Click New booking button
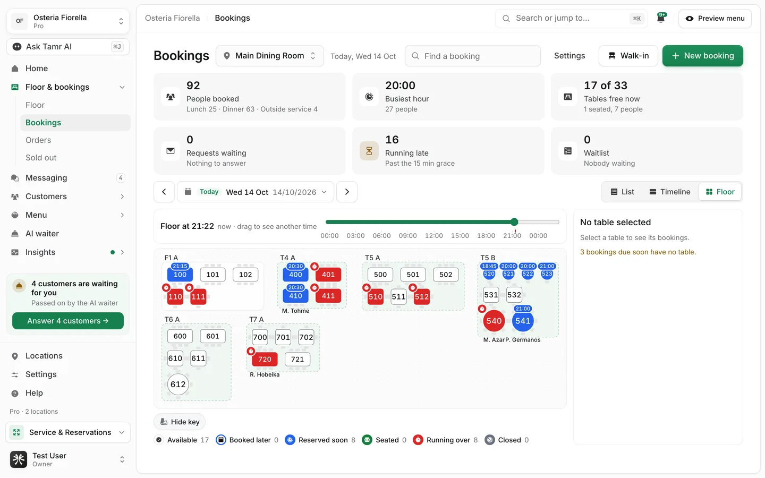 coord(703,56)
